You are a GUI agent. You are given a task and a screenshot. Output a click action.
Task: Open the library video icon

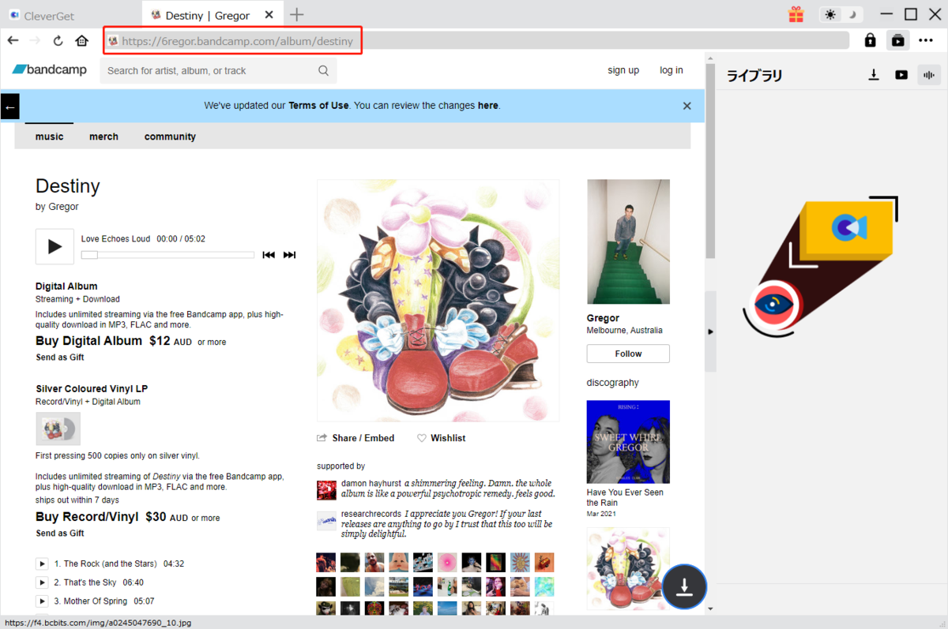tap(901, 75)
